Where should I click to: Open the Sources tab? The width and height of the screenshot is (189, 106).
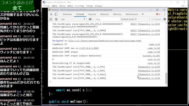(92, 14)
